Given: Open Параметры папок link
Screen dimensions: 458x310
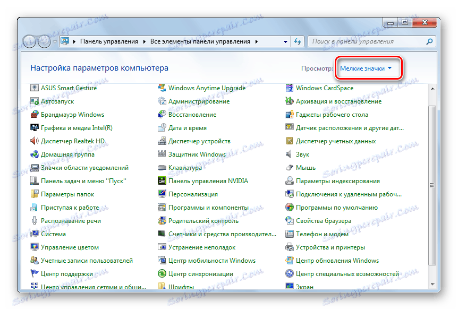Looking at the screenshot, I should coord(67,194).
